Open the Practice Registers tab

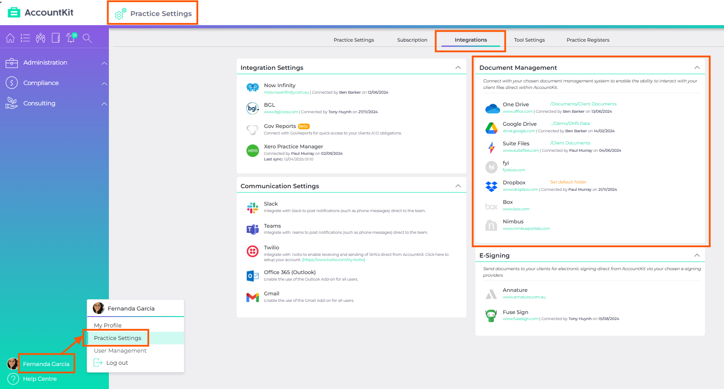coord(588,40)
